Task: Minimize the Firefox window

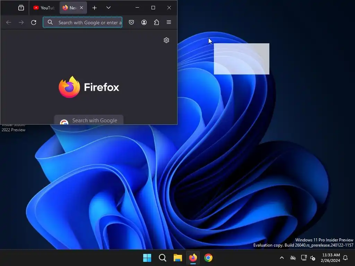Action: click(137, 8)
